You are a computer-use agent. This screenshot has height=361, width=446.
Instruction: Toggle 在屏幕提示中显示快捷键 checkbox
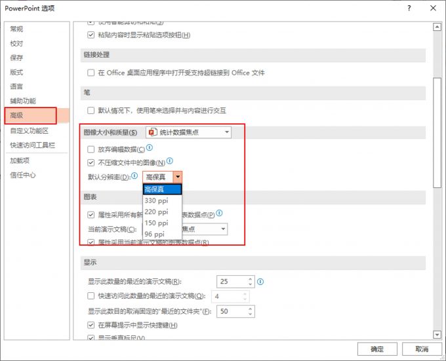pos(91,325)
